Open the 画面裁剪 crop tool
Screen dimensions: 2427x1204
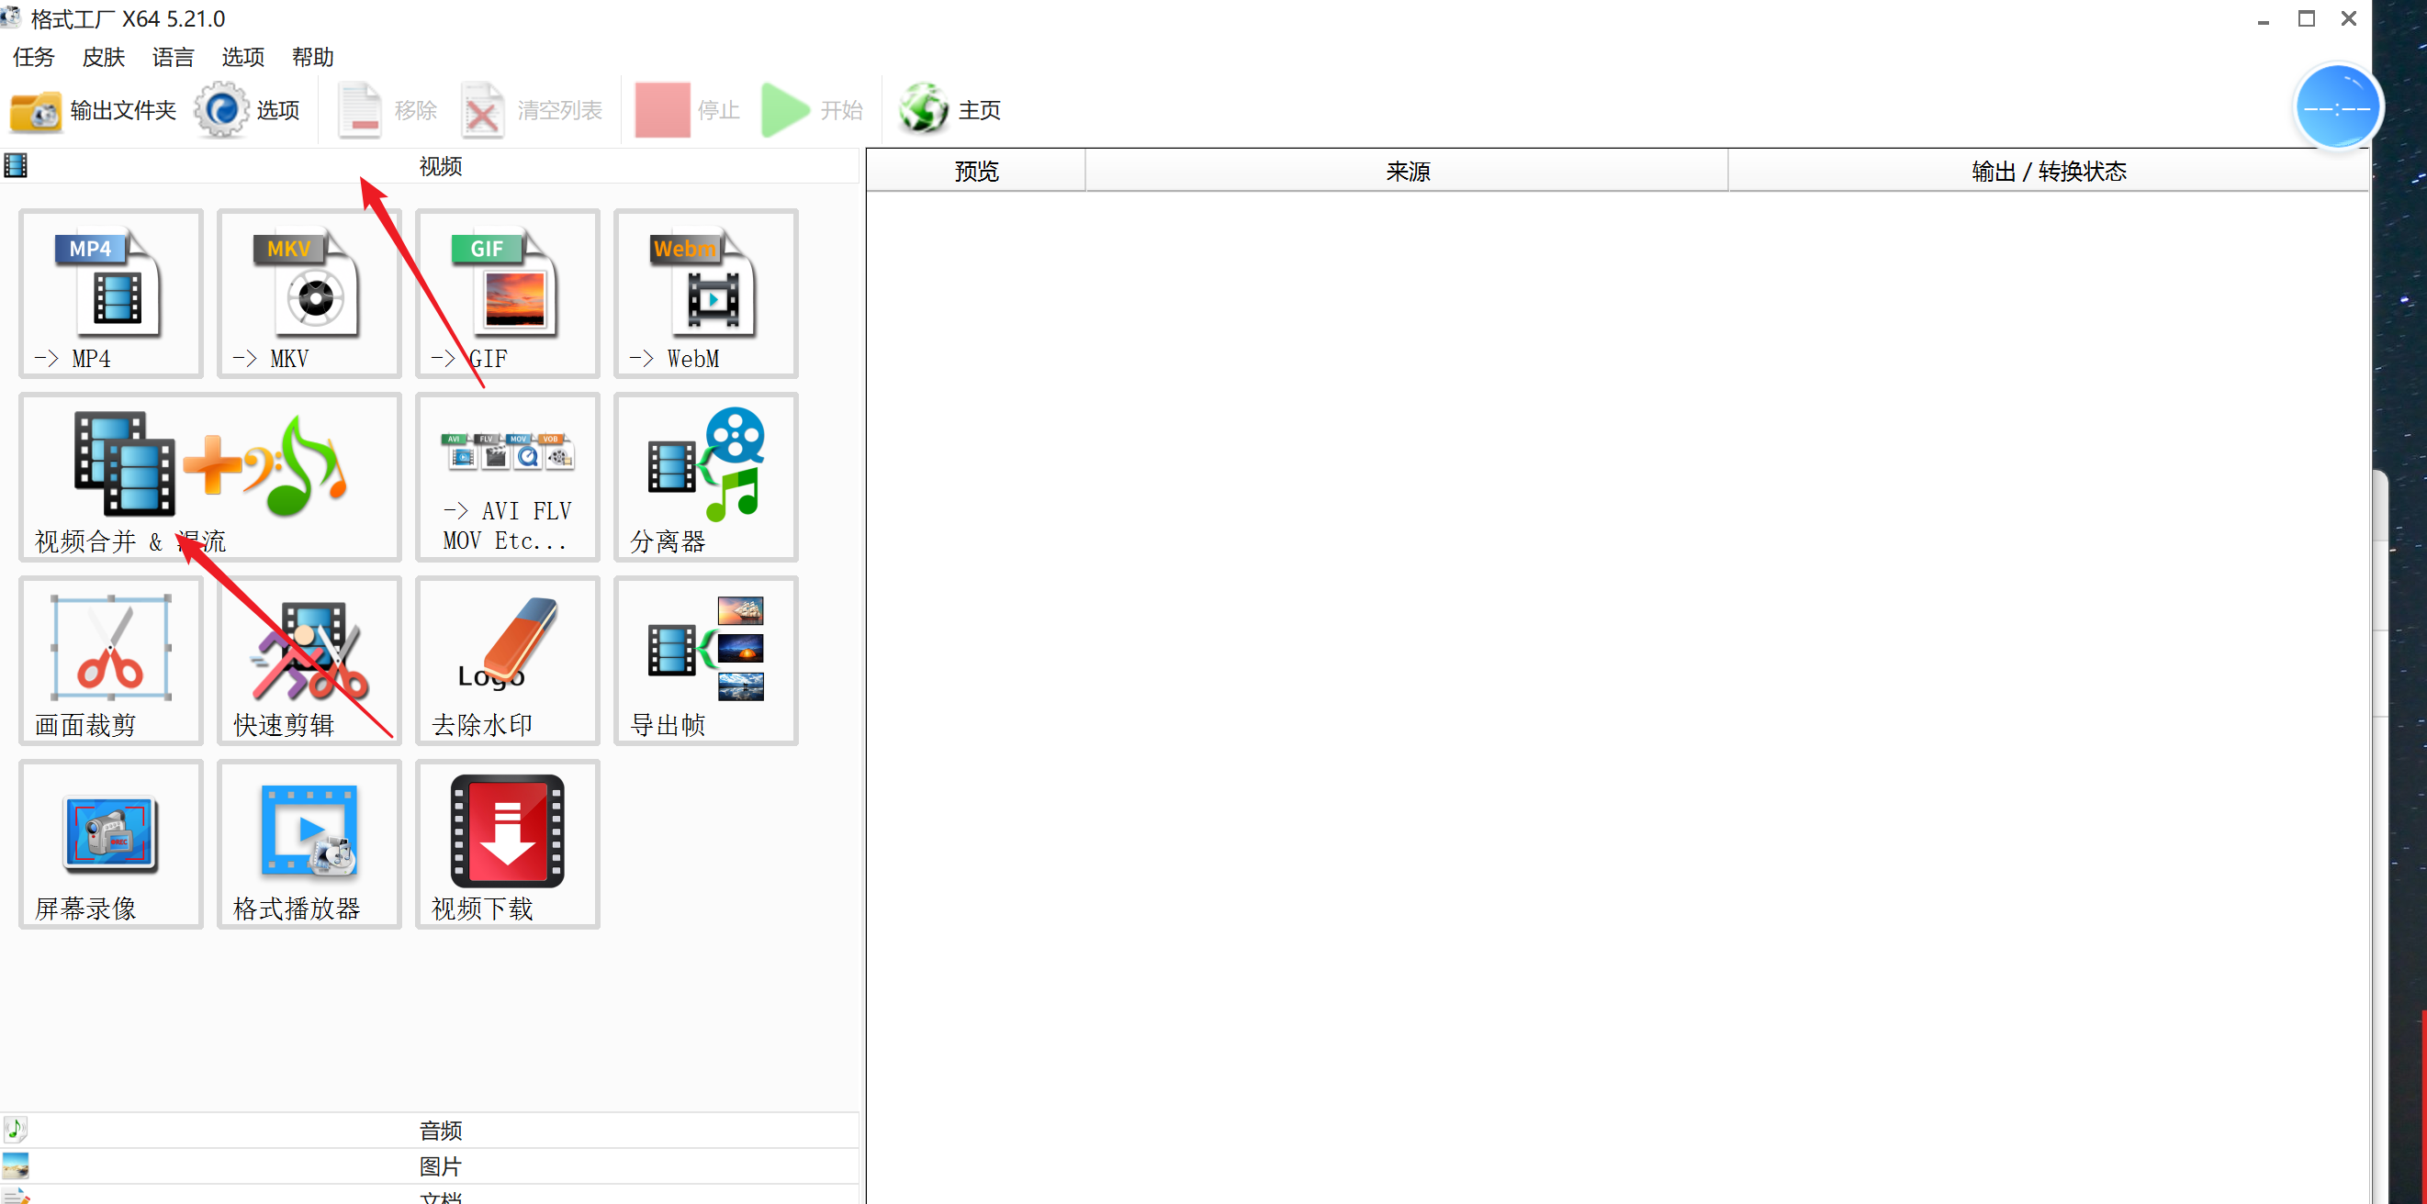(111, 661)
